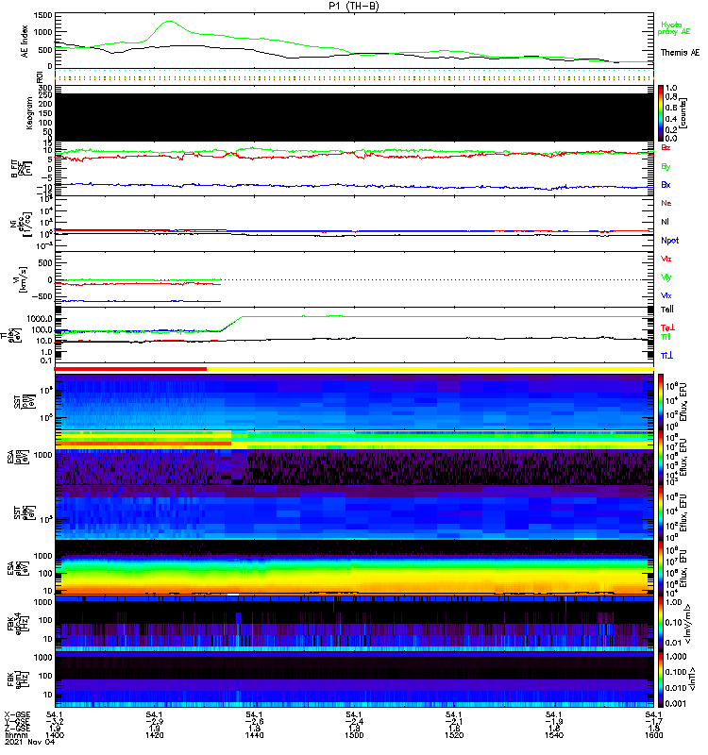Viewport: 708px width, 755px height.
Task: Click the plot title P1 (TH-B)
Action: [x=353, y=6]
